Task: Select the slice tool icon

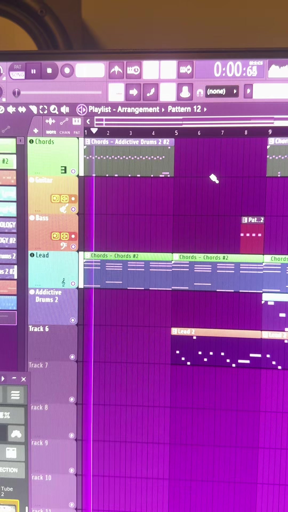Action: pyautogui.click(x=33, y=109)
